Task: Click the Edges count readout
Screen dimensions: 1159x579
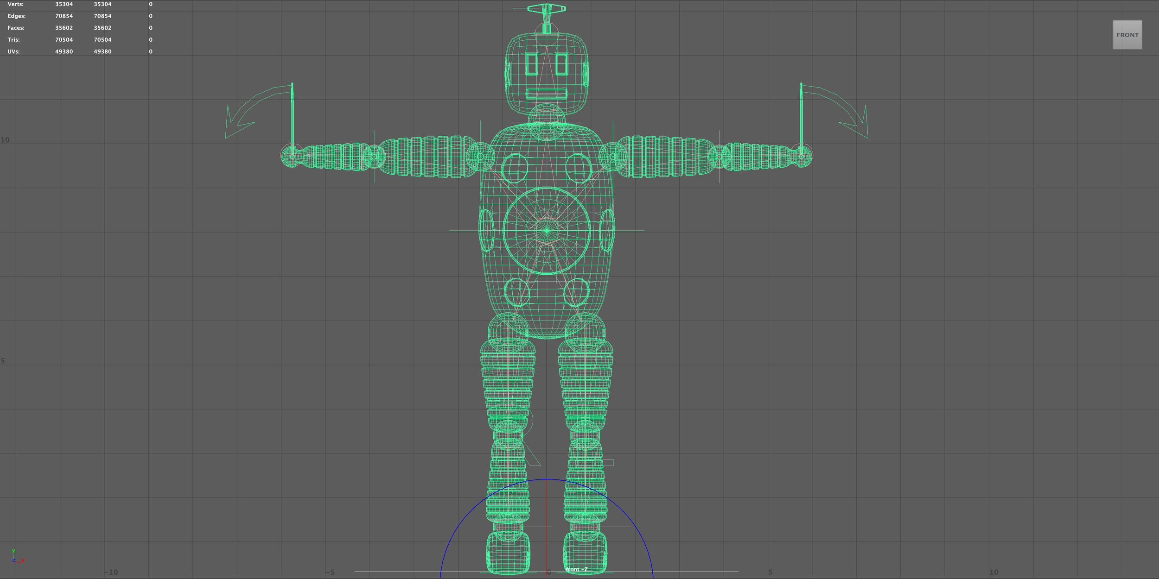Action: (65, 16)
